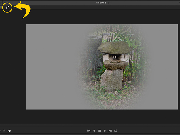This screenshot has height=135, width=180.
Task: Click the gray masked area left of the lantern
Action: (52, 67)
